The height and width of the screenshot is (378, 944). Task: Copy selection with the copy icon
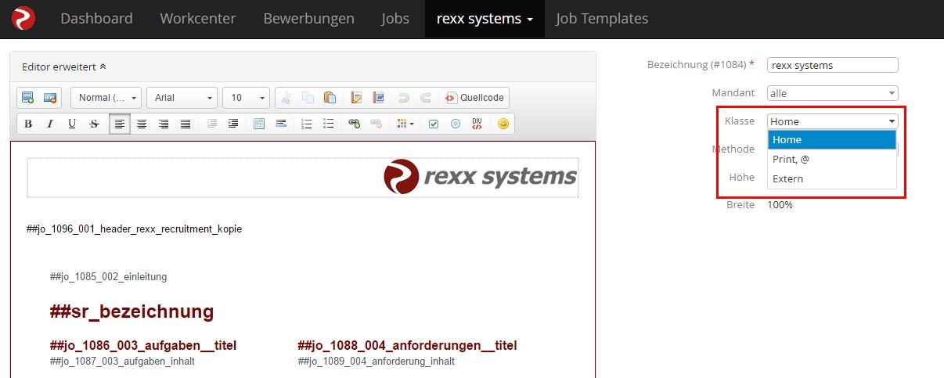pos(308,98)
